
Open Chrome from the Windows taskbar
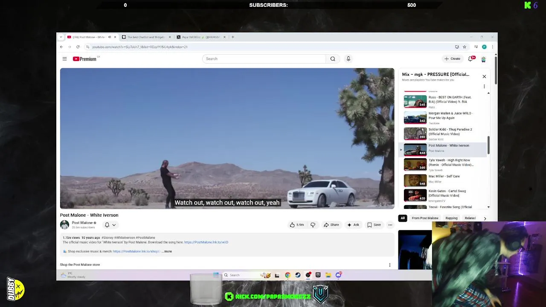tap(288, 275)
